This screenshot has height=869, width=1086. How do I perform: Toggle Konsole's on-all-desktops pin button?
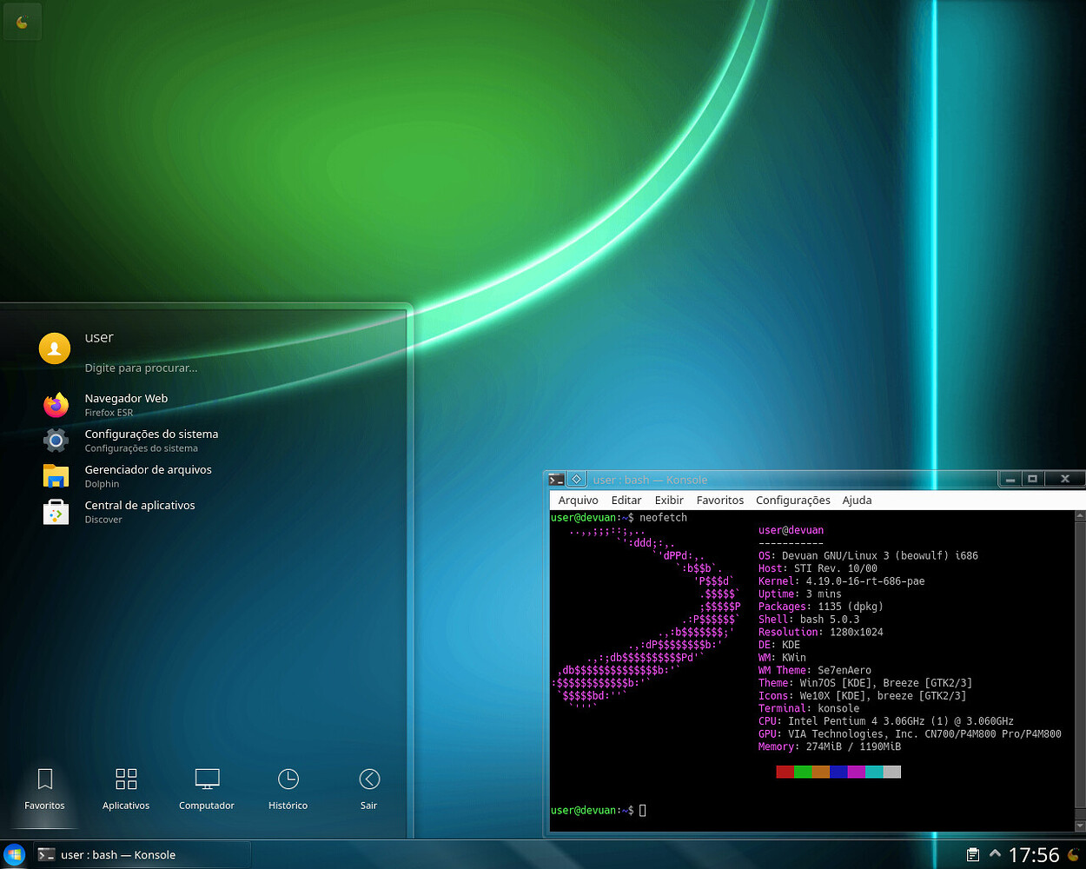pyautogui.click(x=576, y=480)
